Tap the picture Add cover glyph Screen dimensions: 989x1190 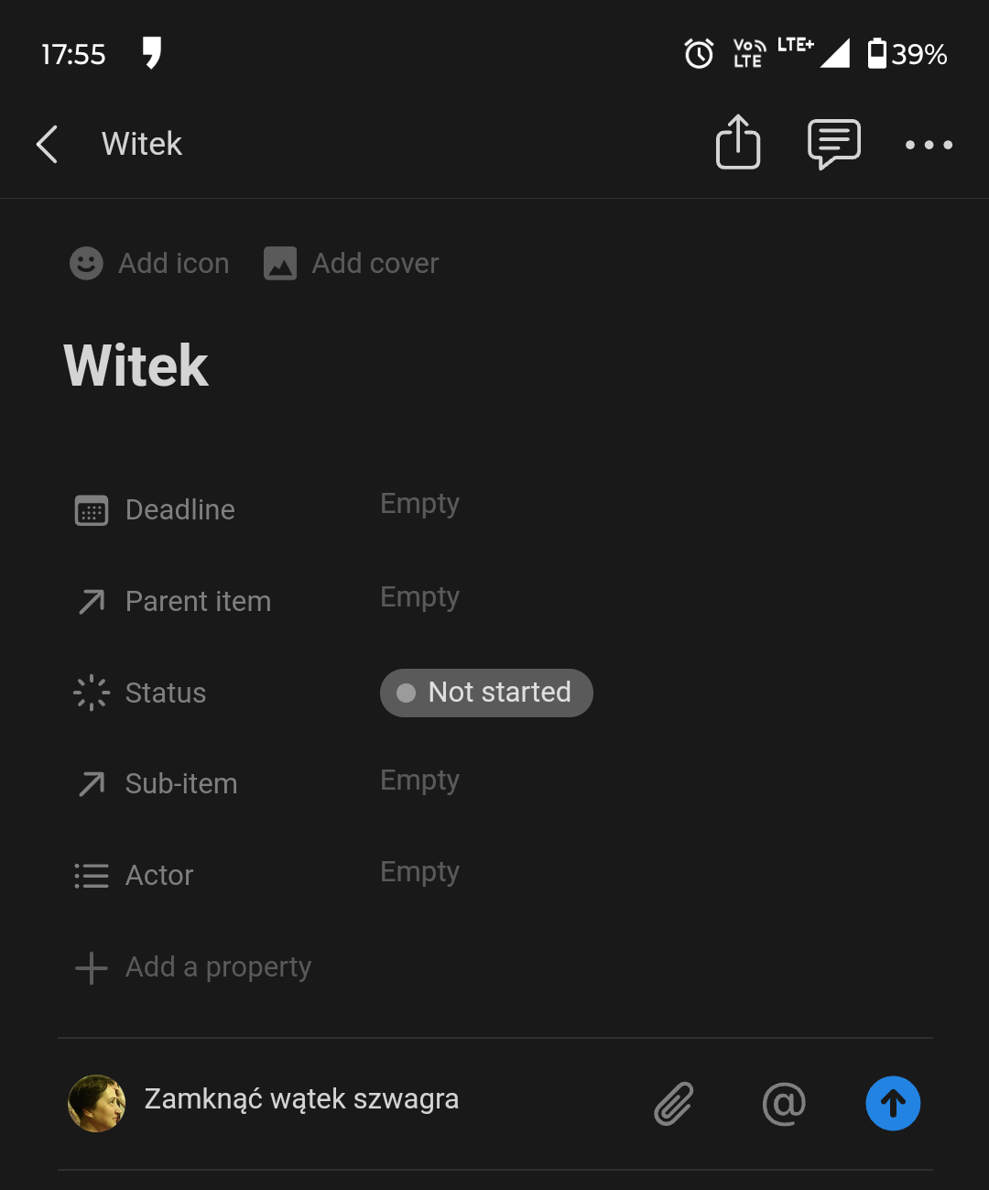pyautogui.click(x=280, y=263)
